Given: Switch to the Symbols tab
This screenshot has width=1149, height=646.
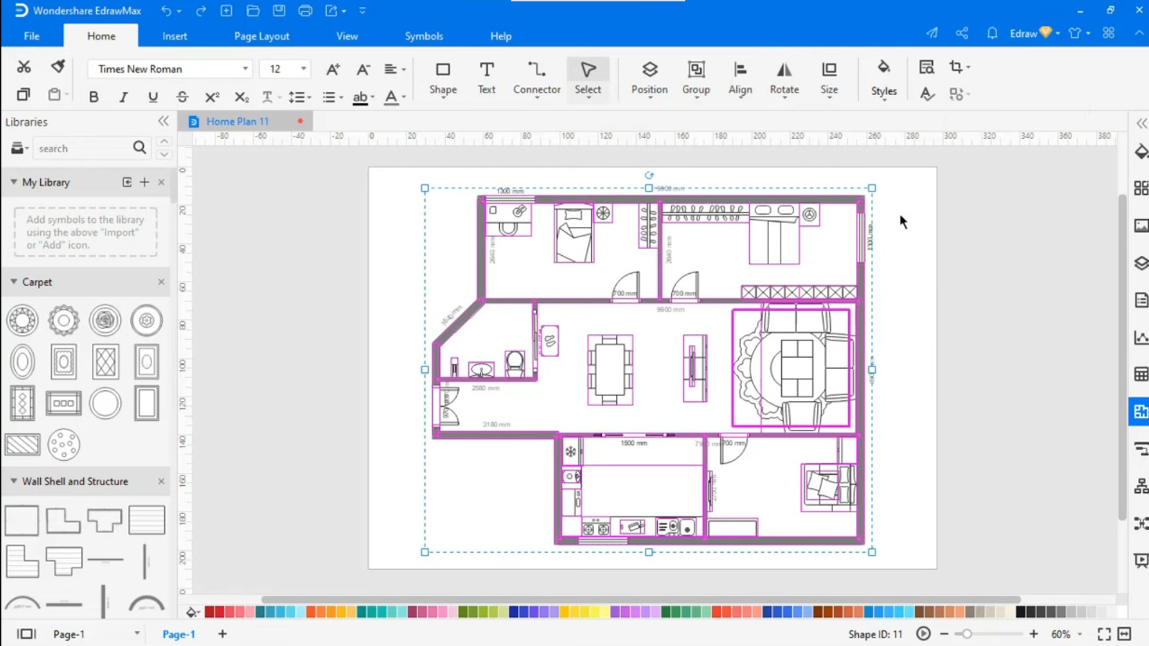Looking at the screenshot, I should coord(424,36).
